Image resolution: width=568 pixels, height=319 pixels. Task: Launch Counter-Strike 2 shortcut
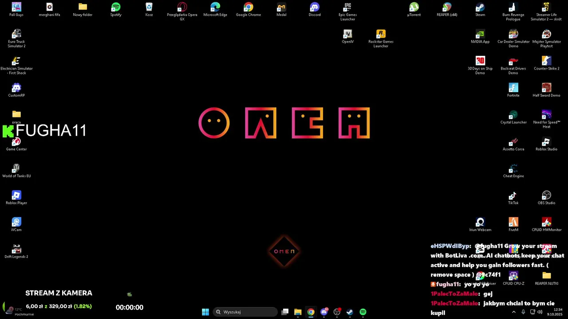click(x=546, y=63)
